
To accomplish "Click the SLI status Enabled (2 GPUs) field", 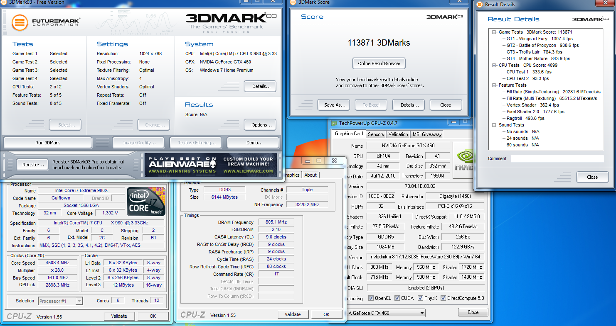I will coord(426,288).
